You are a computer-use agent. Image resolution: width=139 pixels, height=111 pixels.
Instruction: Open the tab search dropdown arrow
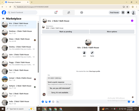2,2
